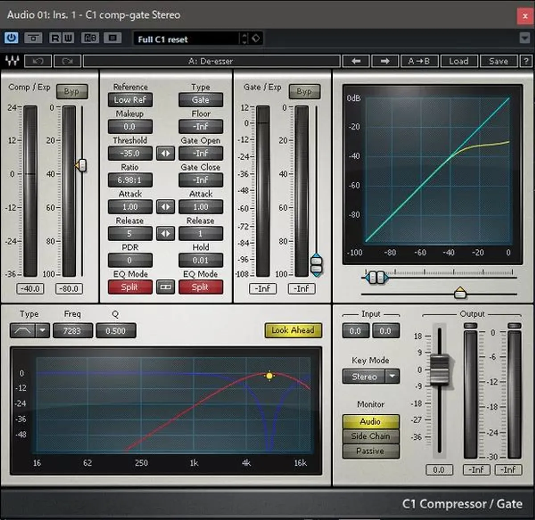535x520 pixels.
Task: Click the redo arrow icon
Action: (x=67, y=61)
